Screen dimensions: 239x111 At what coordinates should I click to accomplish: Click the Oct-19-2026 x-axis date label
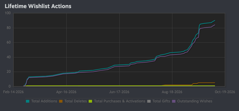225,92
